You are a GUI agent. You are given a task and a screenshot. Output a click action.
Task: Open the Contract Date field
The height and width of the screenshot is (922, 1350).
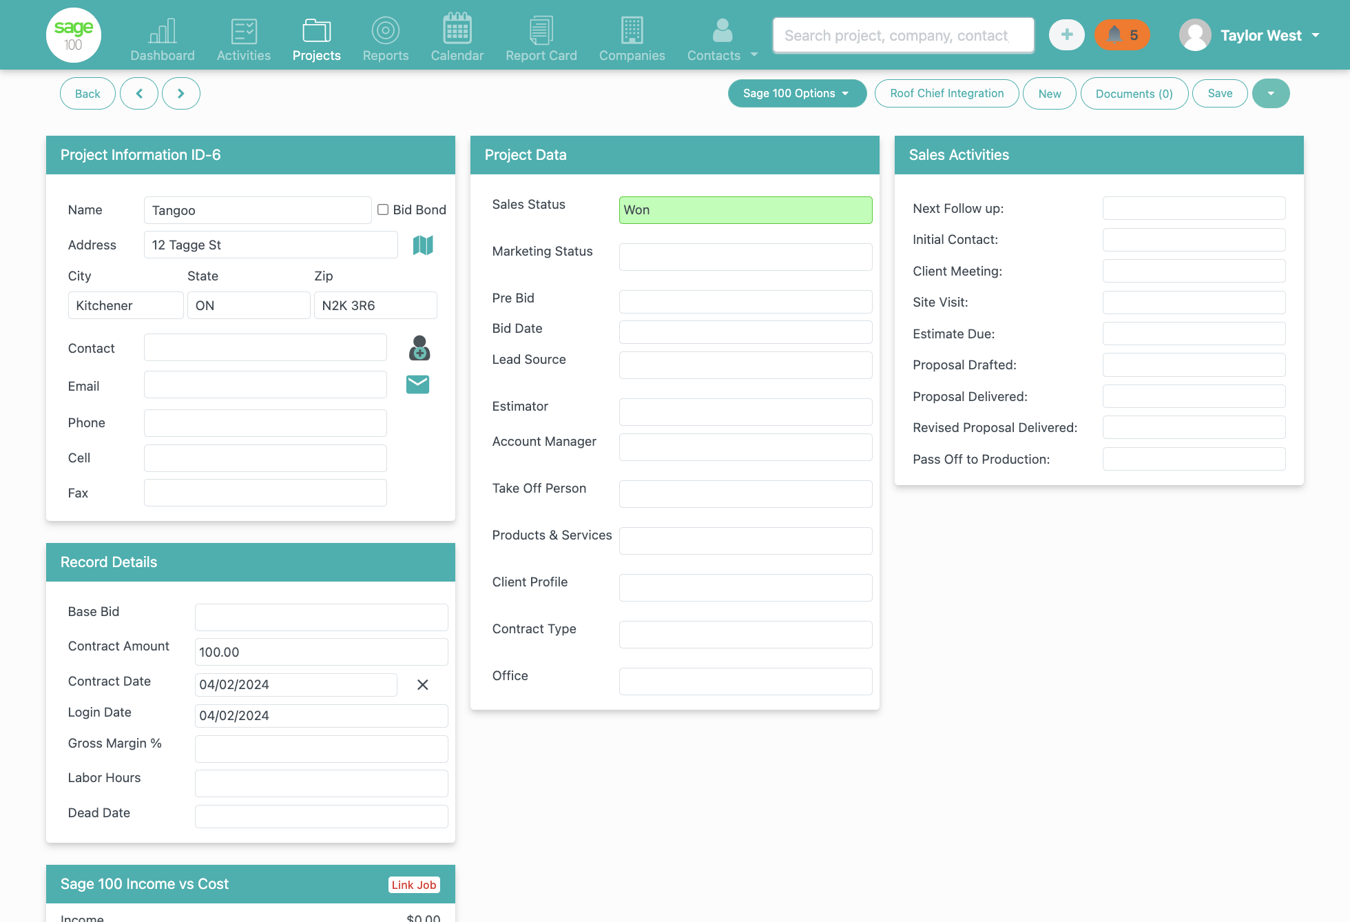[x=296, y=685]
